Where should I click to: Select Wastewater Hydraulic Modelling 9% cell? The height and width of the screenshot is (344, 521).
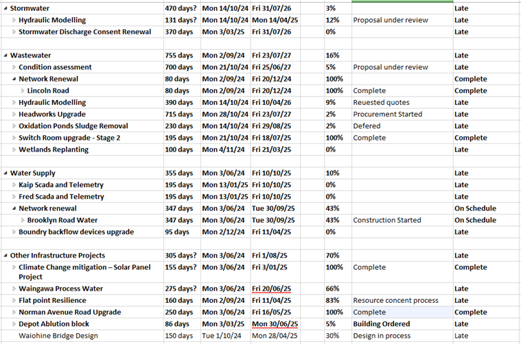338,103
